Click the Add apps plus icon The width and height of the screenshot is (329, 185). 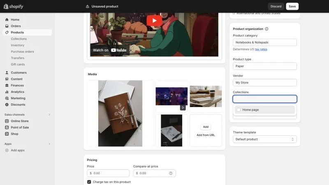pyautogui.click(x=7, y=150)
